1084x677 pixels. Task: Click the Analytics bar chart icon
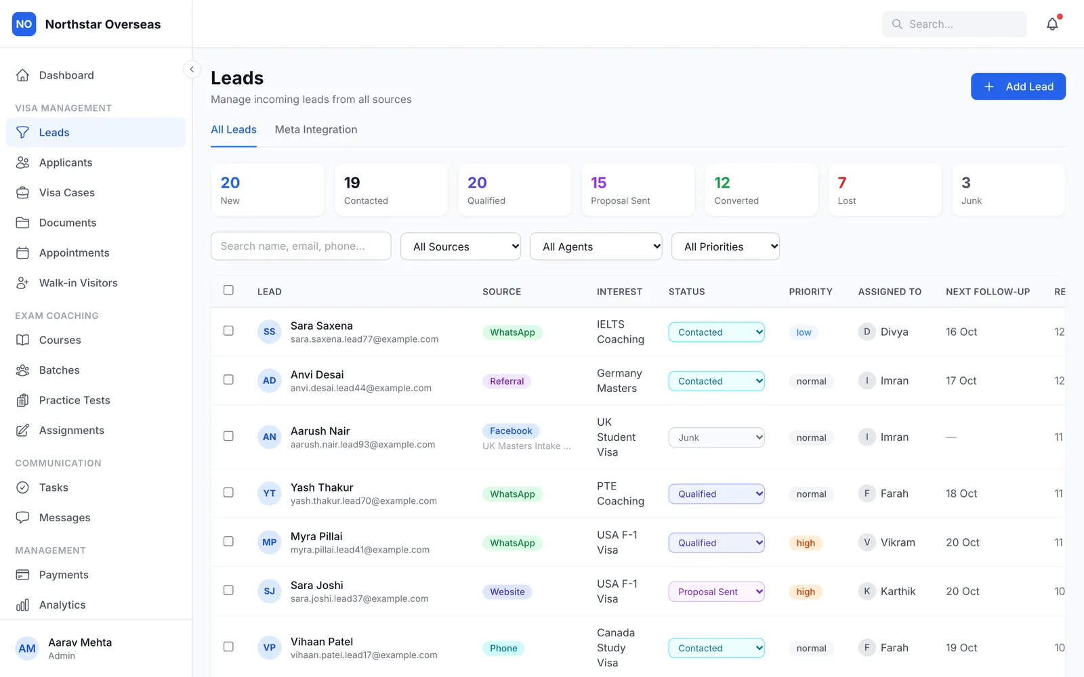[x=22, y=605]
